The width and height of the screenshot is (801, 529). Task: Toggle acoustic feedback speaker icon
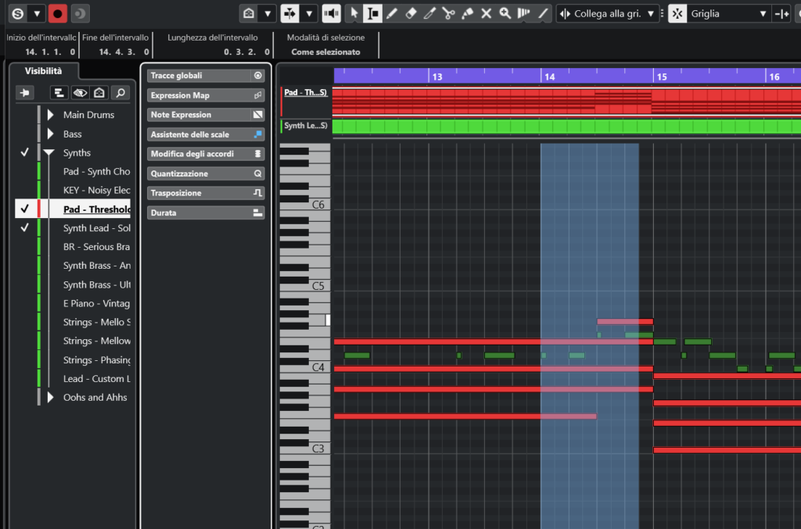click(x=332, y=14)
